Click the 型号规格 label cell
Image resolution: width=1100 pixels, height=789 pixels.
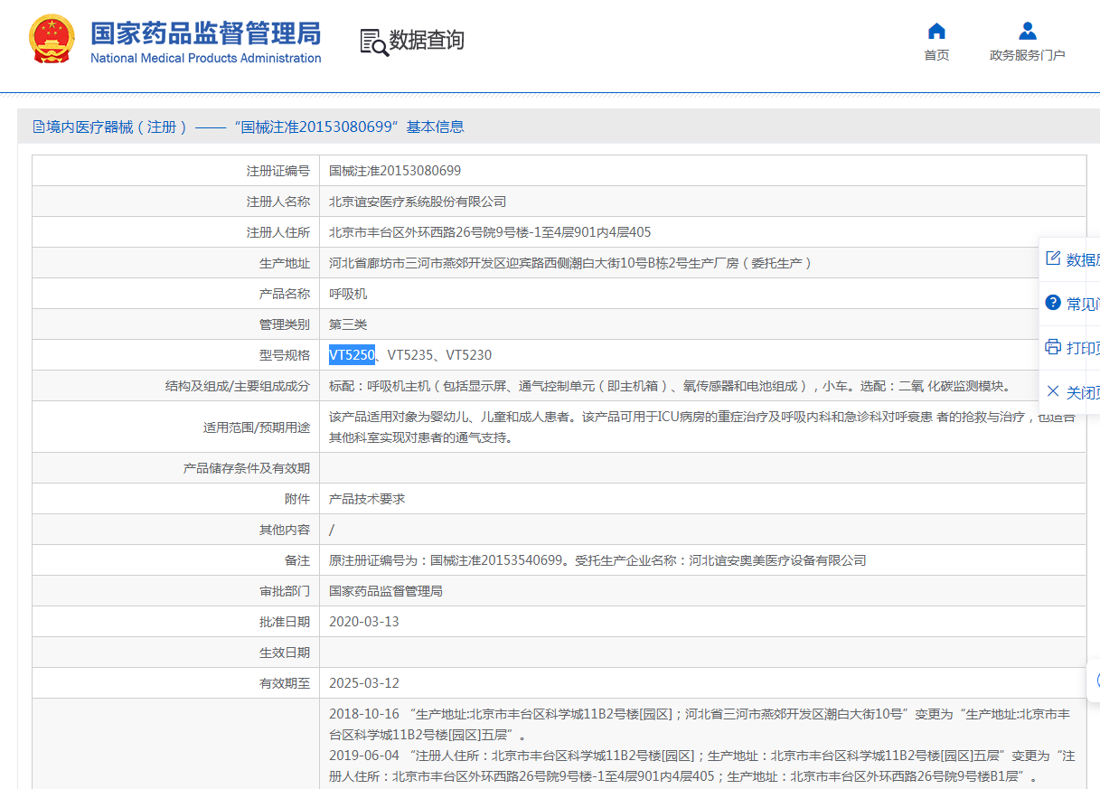coord(176,355)
